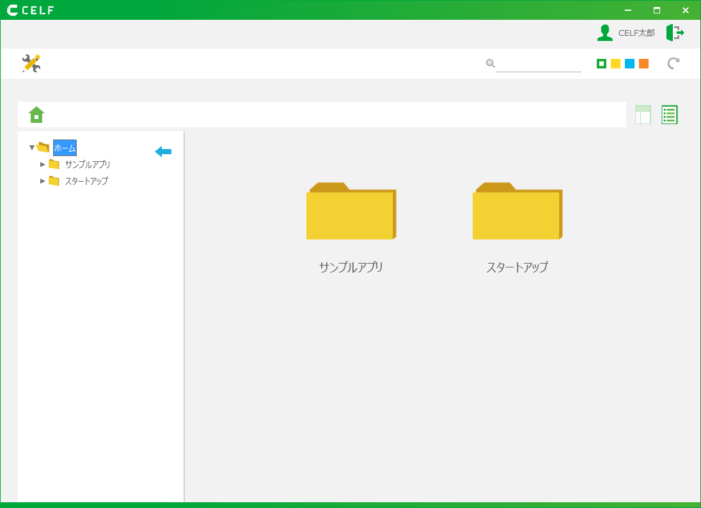Expand the スタートアップ tree node

pyautogui.click(x=43, y=181)
